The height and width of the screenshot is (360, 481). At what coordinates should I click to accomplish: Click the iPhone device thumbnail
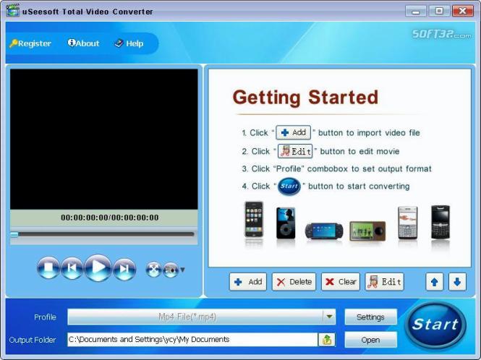[254, 220]
